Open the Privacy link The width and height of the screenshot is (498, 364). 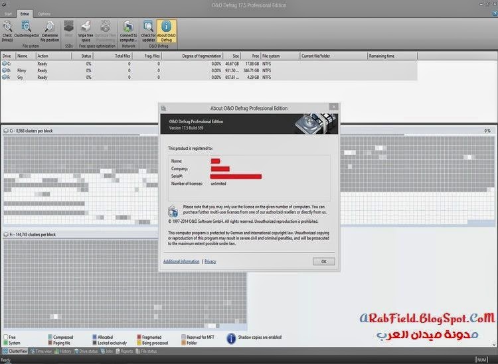point(210,262)
